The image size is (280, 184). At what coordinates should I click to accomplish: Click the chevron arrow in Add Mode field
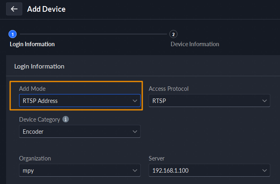click(135, 101)
